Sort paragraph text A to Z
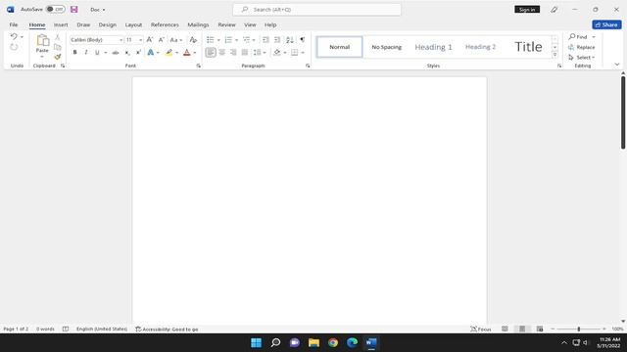Viewport: 627px width, 352px height. (x=290, y=39)
